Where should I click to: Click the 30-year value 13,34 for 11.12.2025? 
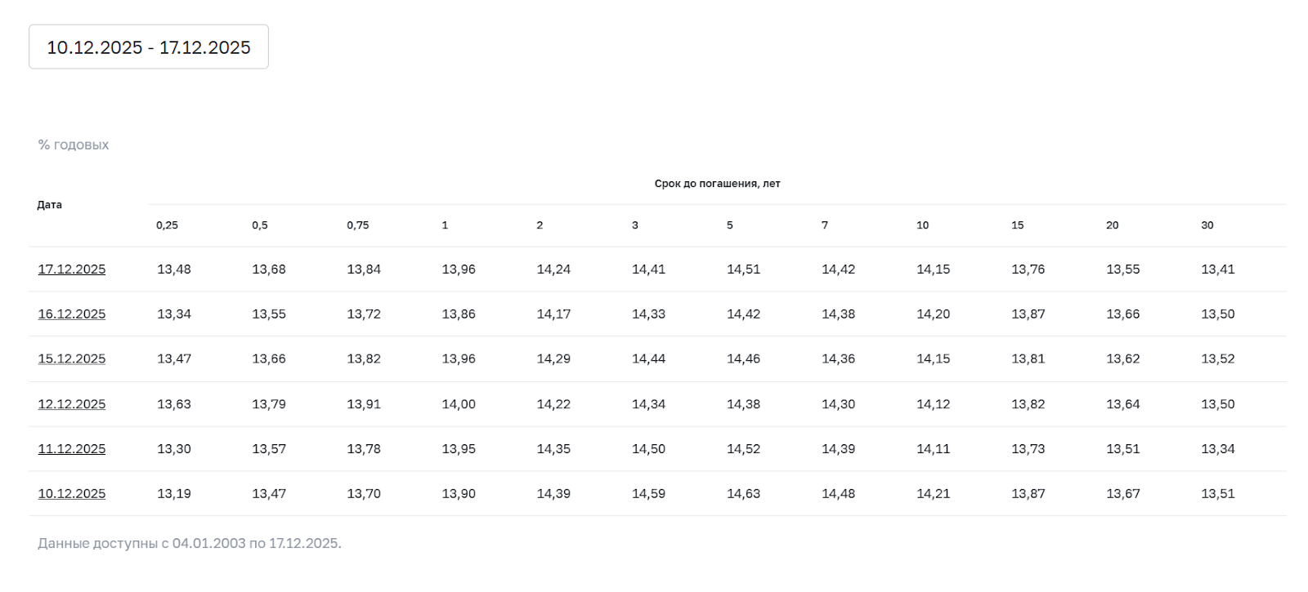click(1217, 449)
